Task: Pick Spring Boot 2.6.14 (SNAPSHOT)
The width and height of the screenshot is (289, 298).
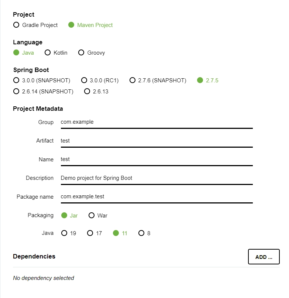Action: [x=16, y=91]
